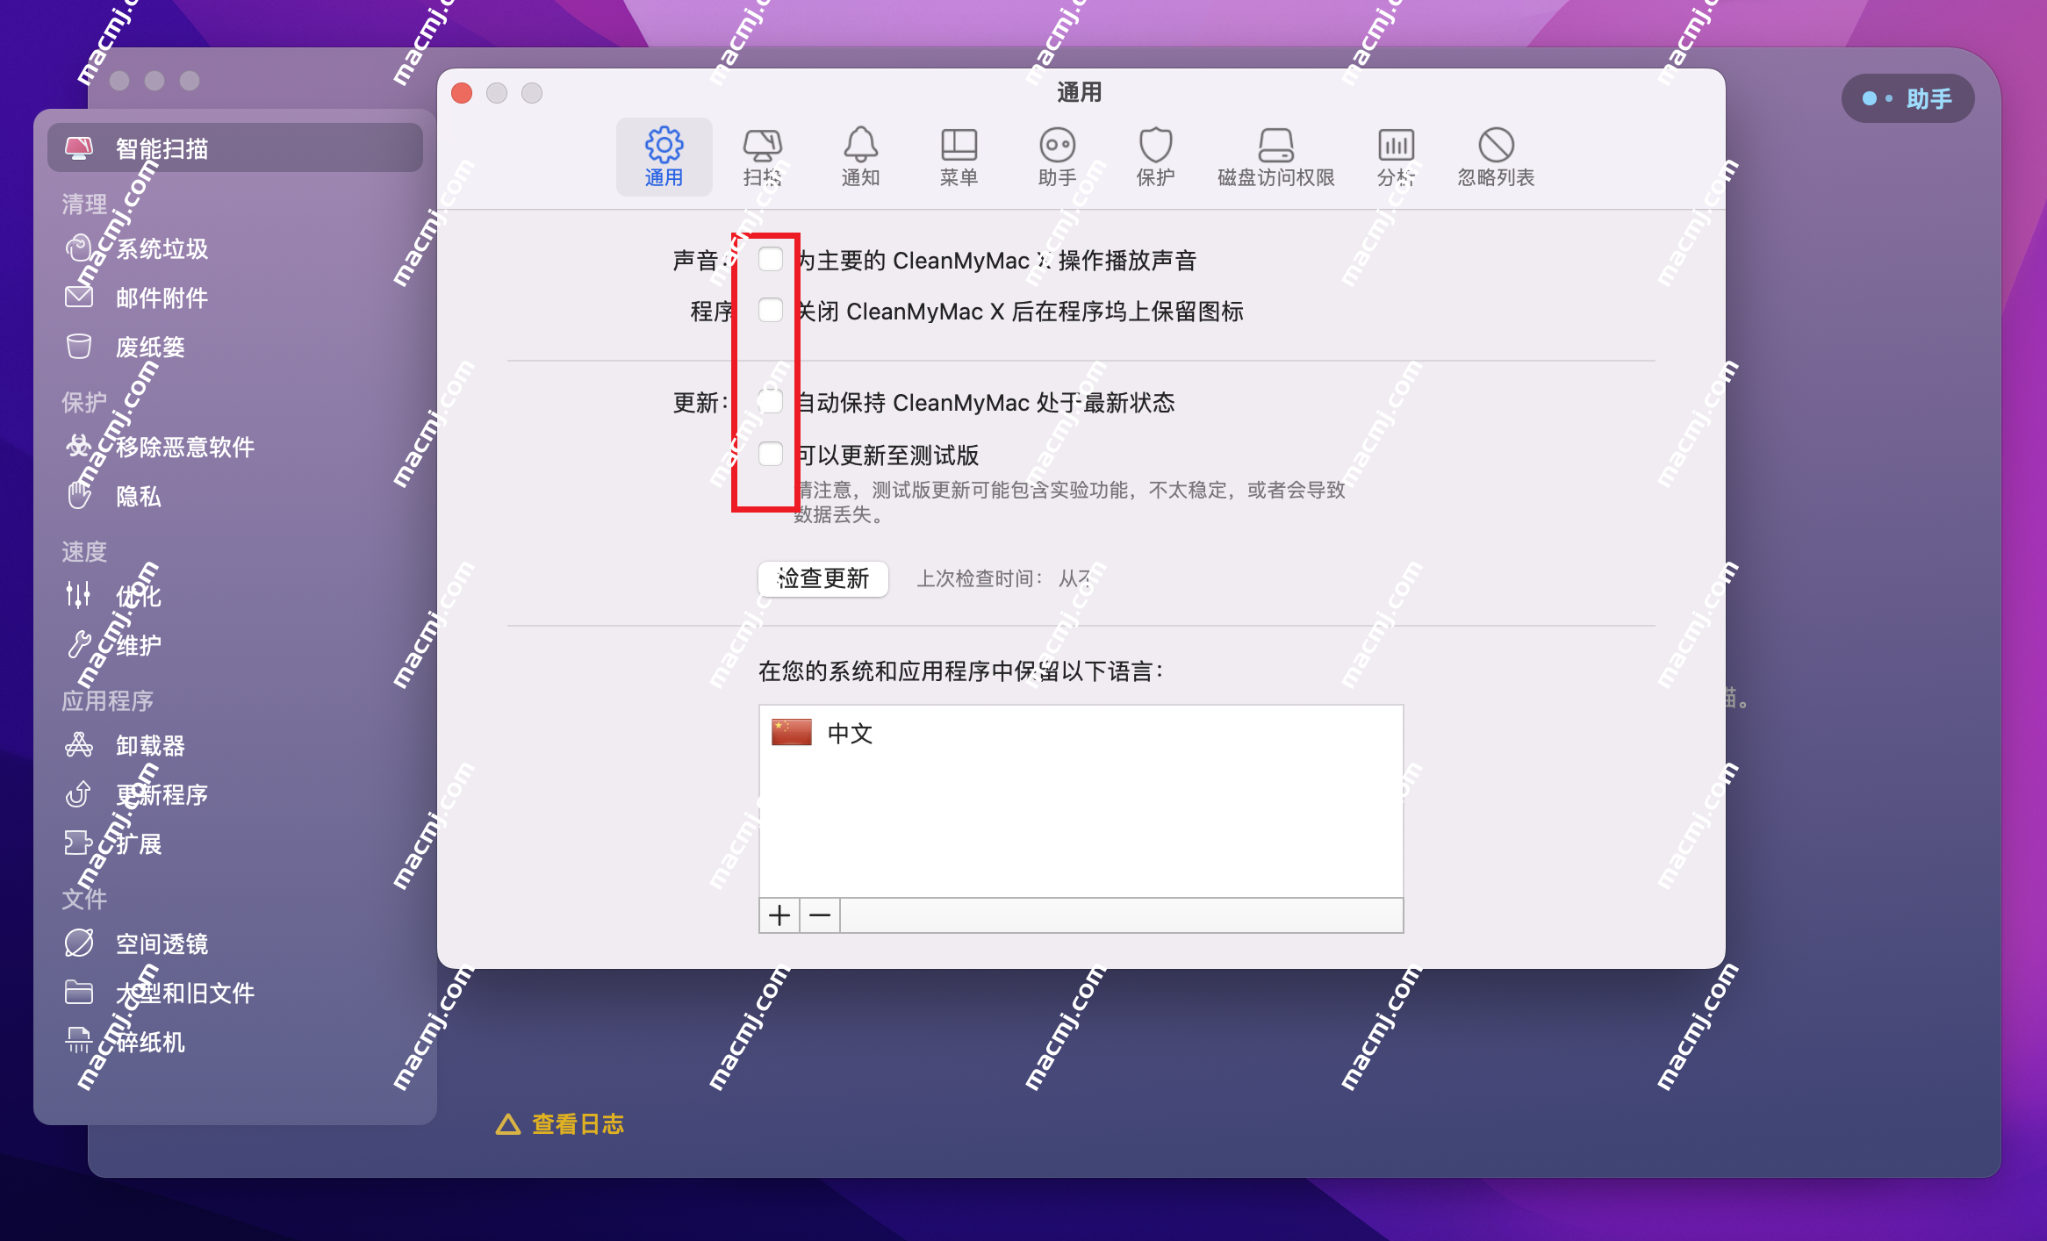Enable automatic CleanMyMac updates checkbox
The width and height of the screenshot is (2047, 1241).
770,401
